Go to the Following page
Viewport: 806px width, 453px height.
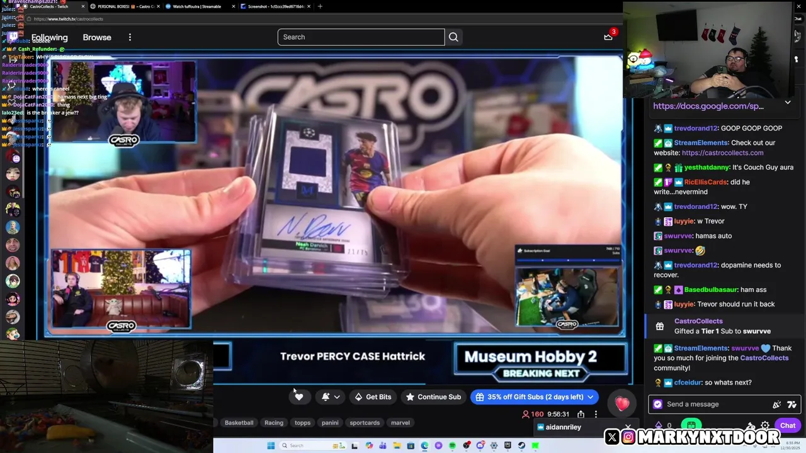tap(49, 37)
